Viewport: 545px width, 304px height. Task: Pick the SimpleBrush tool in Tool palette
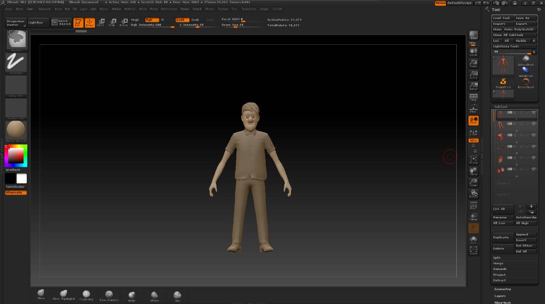click(x=503, y=82)
